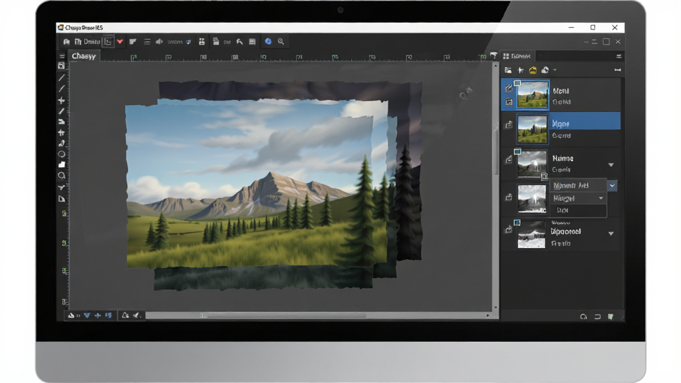The height and width of the screenshot is (383, 681).
Task: Select the ellipse shape tool in the left toolbox
Action: [x=62, y=154]
